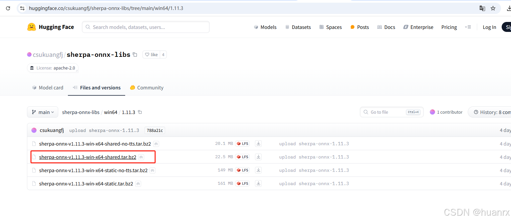The height and width of the screenshot is (221, 511).
Task: Open the like count of 4
Action: tap(163, 55)
